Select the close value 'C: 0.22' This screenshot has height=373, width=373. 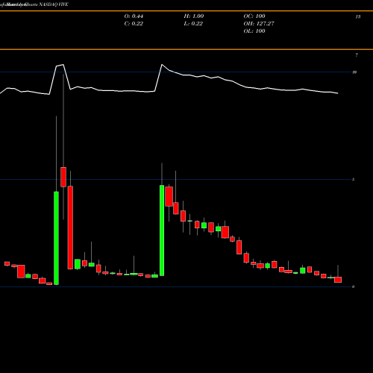pyautogui.click(x=134, y=24)
